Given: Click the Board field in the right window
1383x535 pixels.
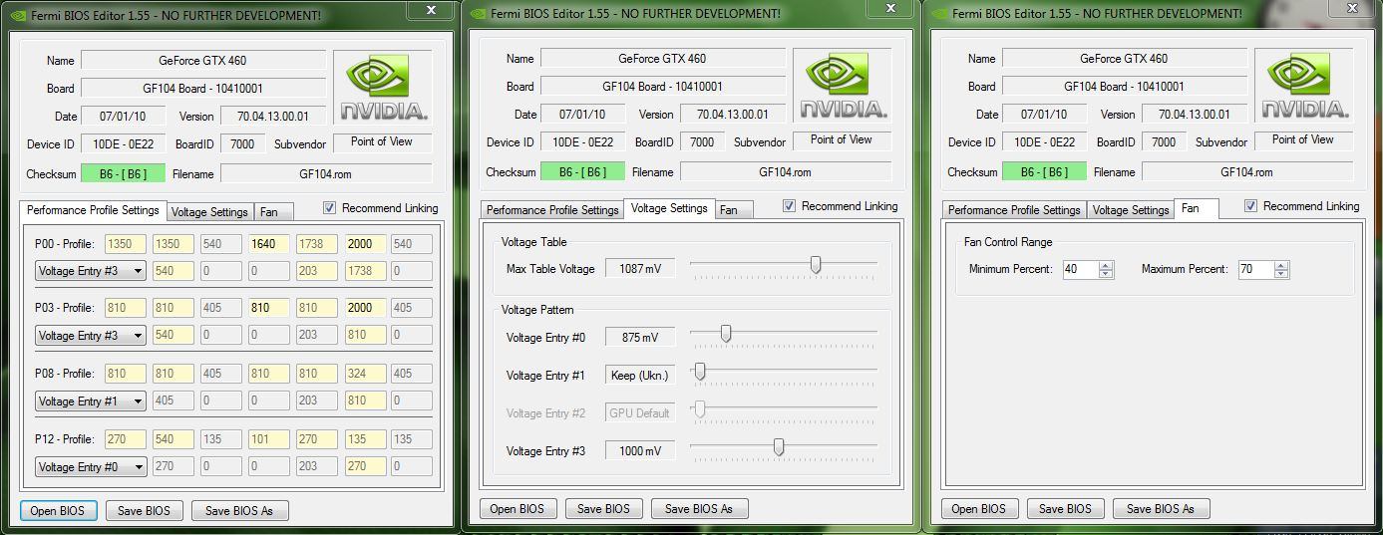Looking at the screenshot, I should click(1124, 87).
